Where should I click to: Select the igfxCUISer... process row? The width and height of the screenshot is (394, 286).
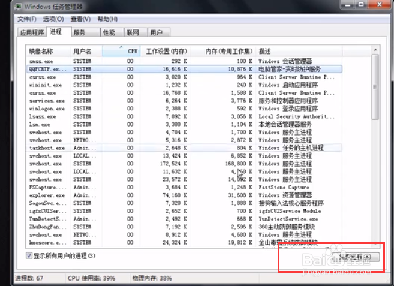point(184,211)
